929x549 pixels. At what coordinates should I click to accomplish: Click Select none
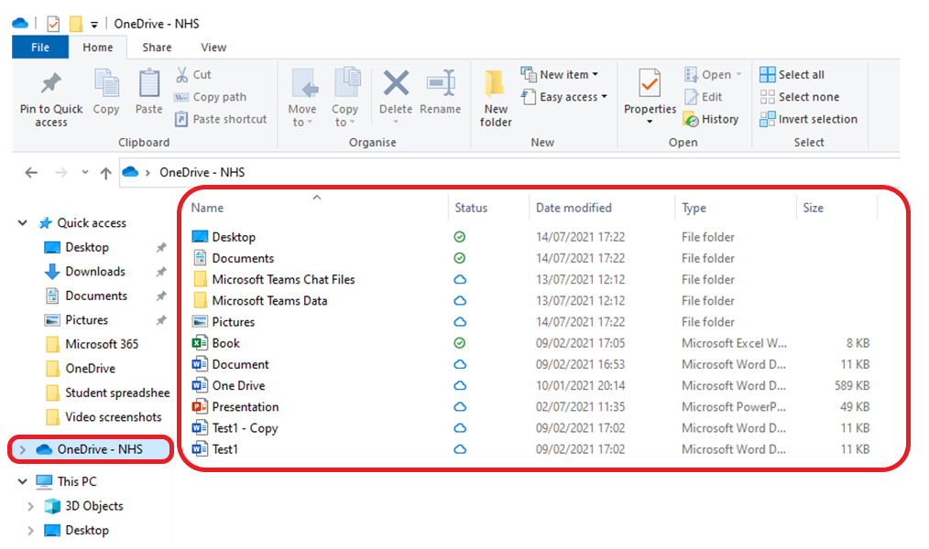[800, 97]
